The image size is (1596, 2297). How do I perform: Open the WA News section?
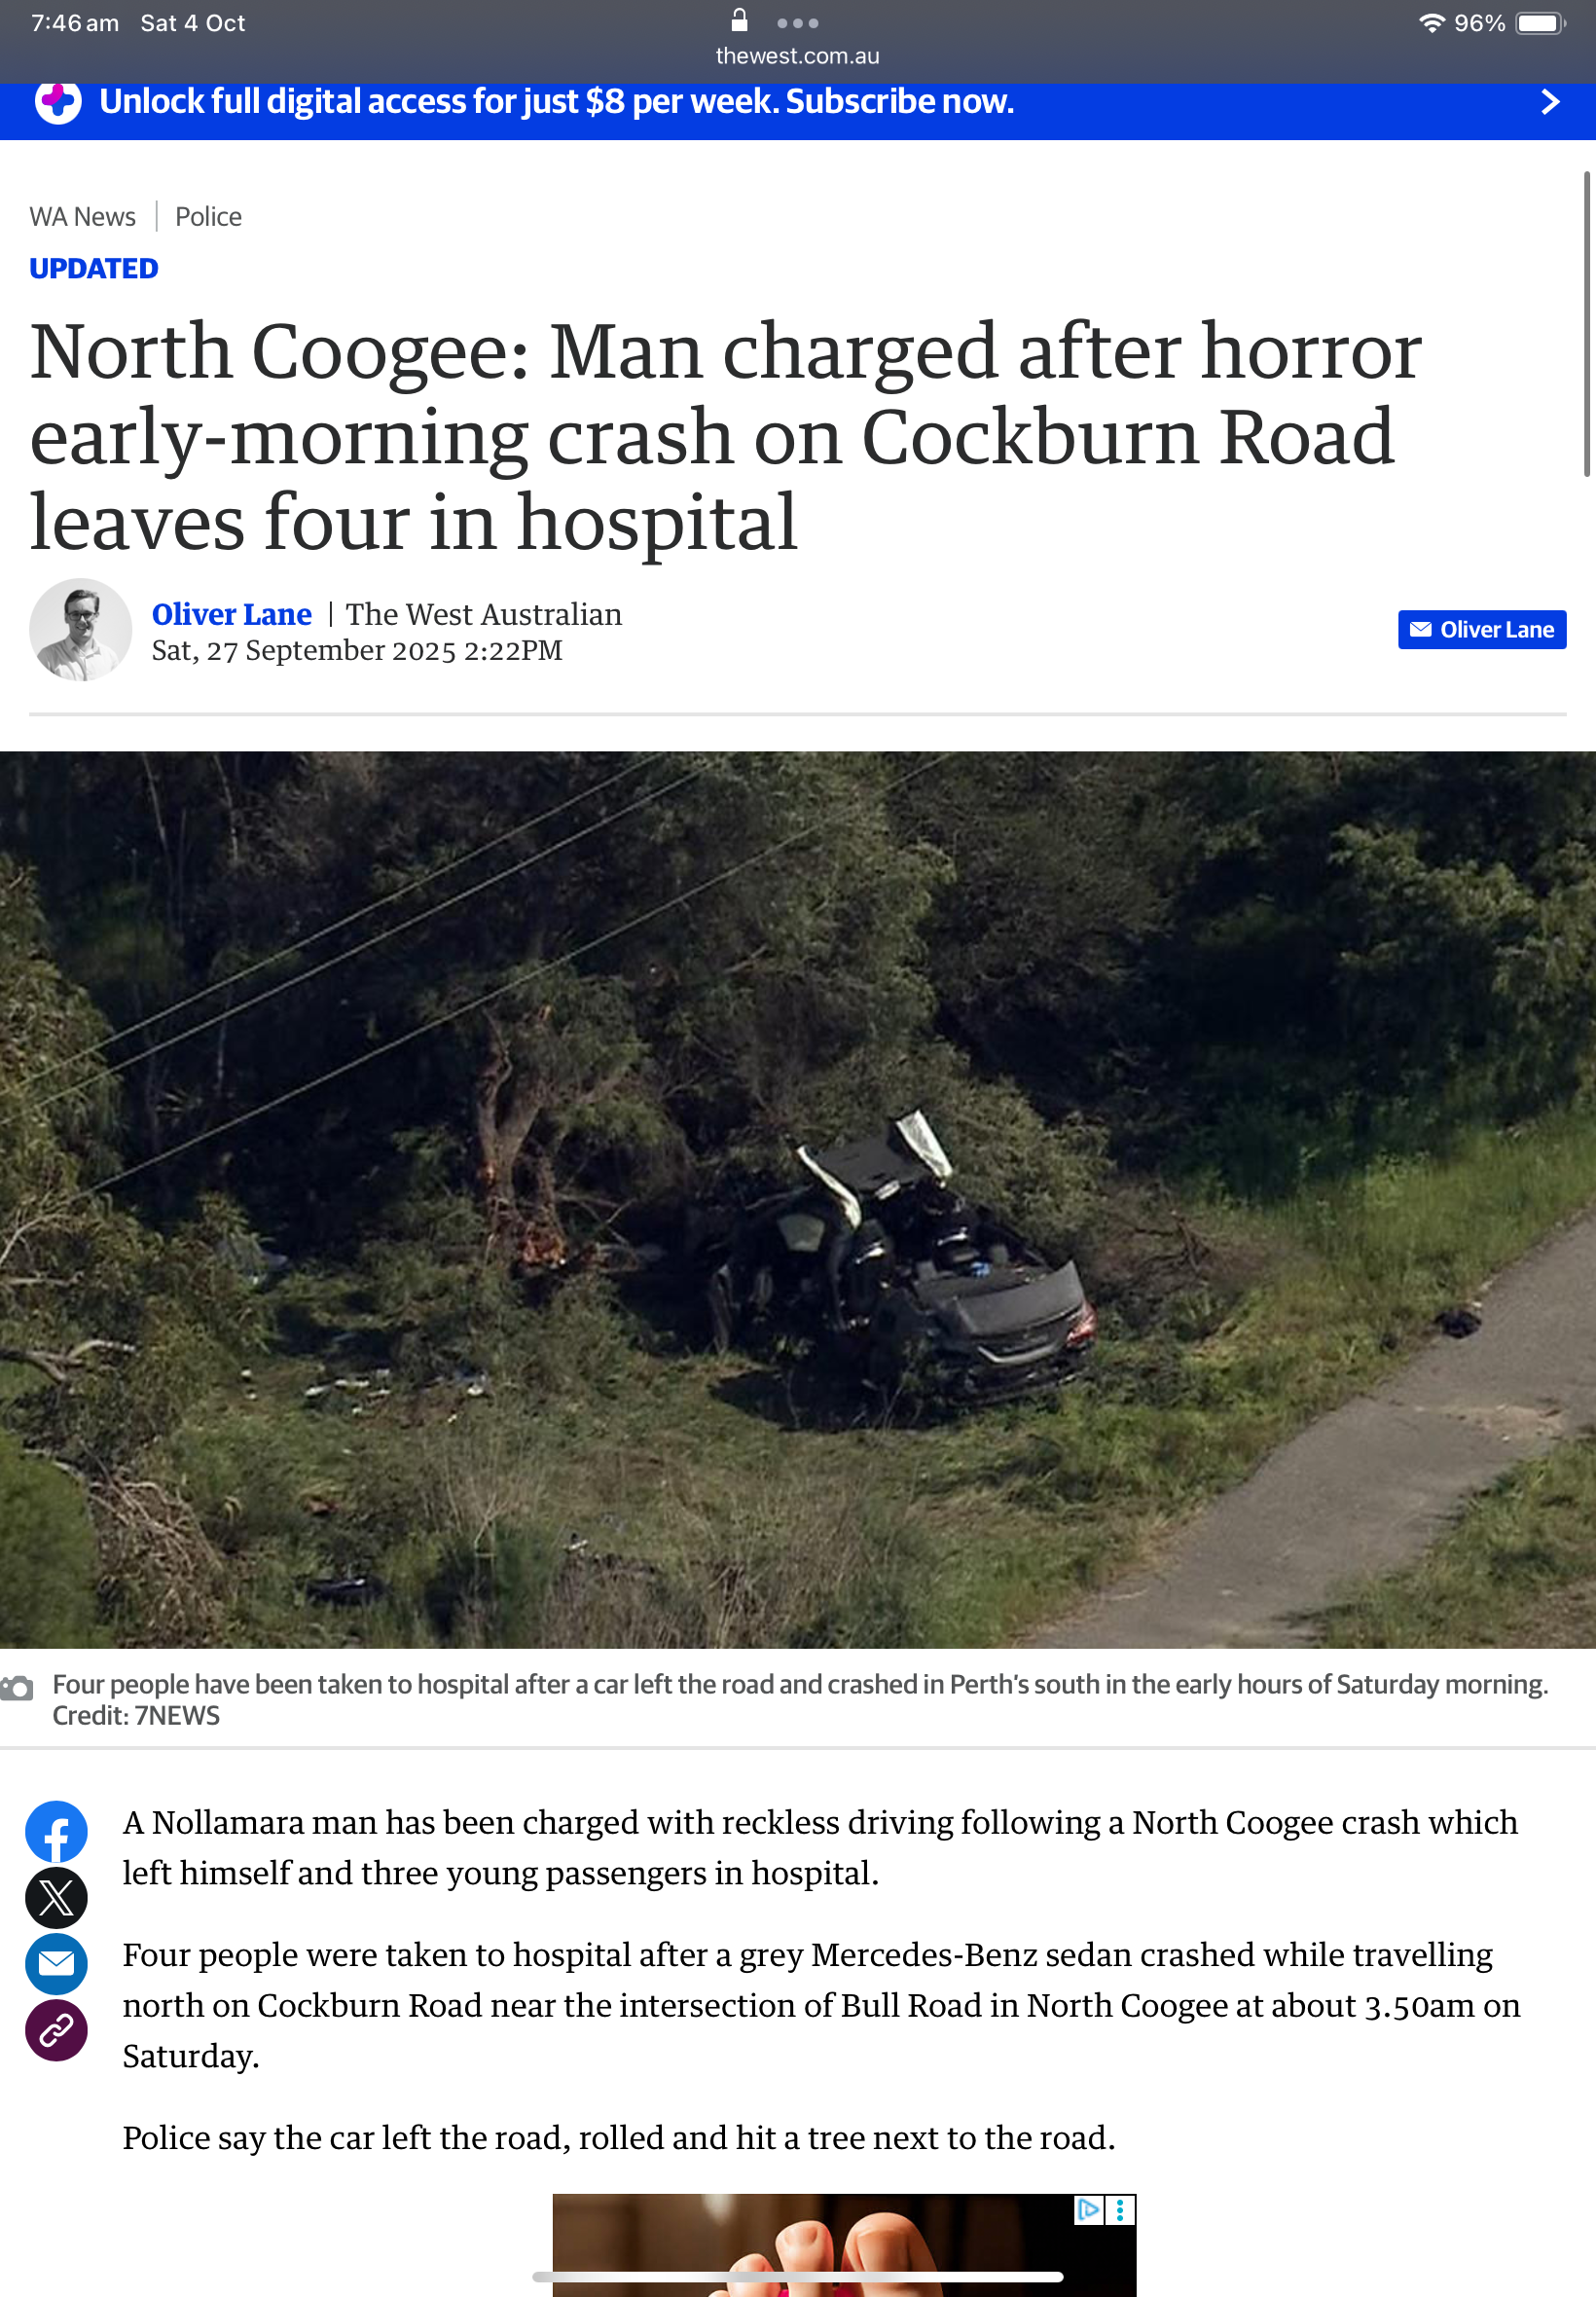(x=83, y=217)
